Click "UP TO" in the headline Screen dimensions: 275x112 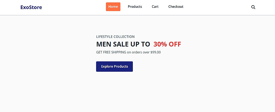[141, 44]
